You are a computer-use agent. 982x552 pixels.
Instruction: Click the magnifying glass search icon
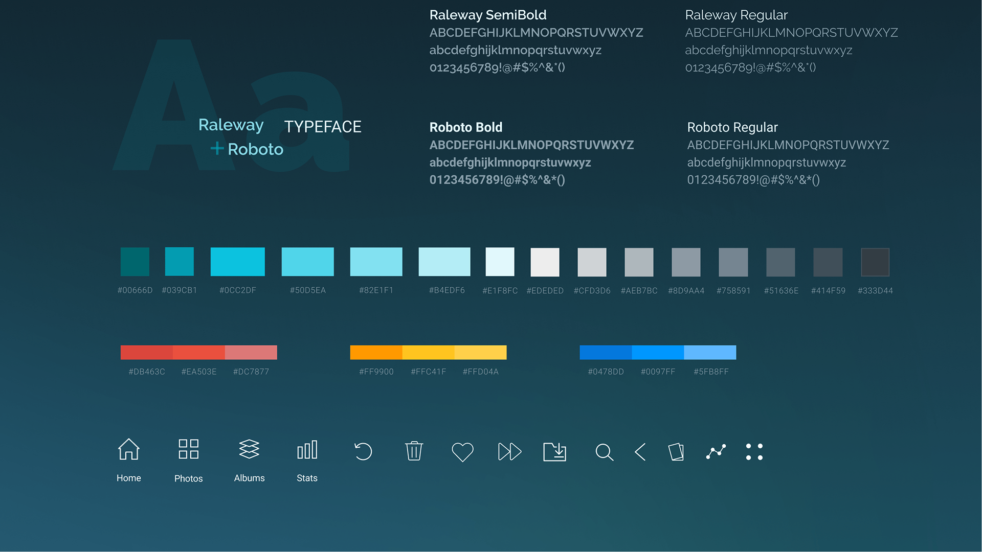tap(604, 452)
